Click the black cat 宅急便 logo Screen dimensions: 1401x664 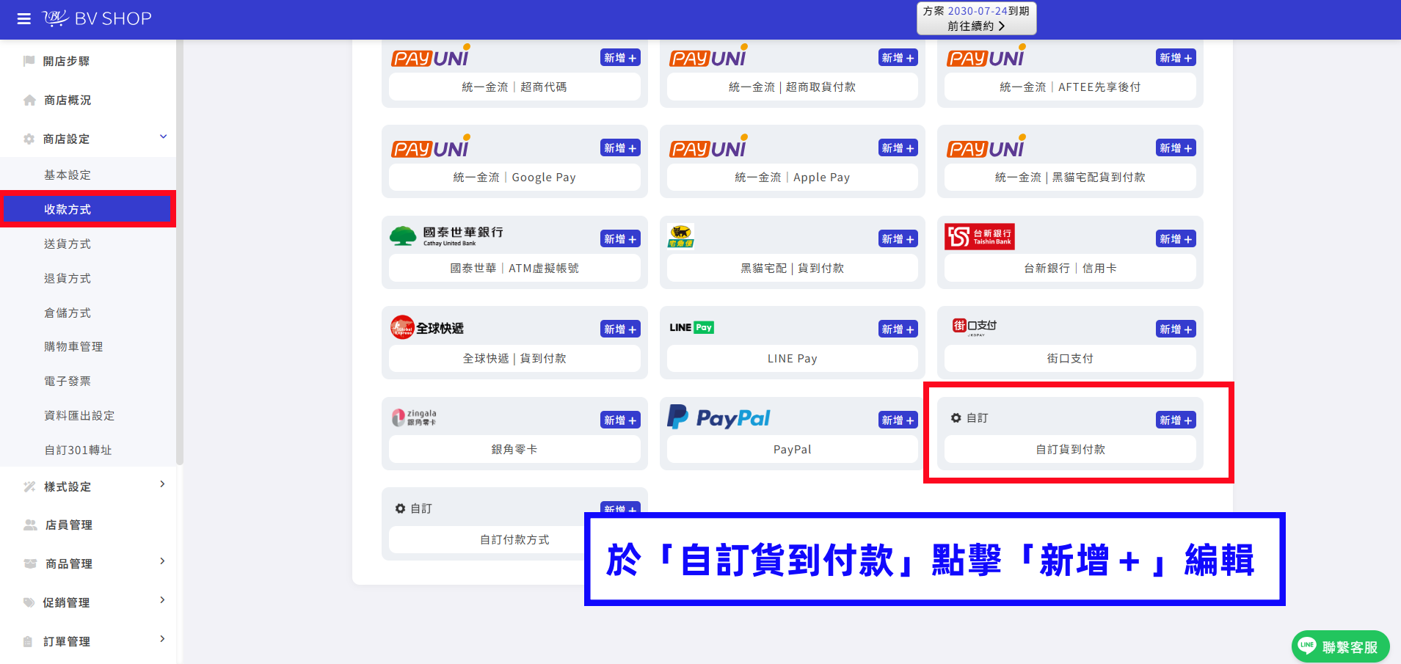point(680,236)
